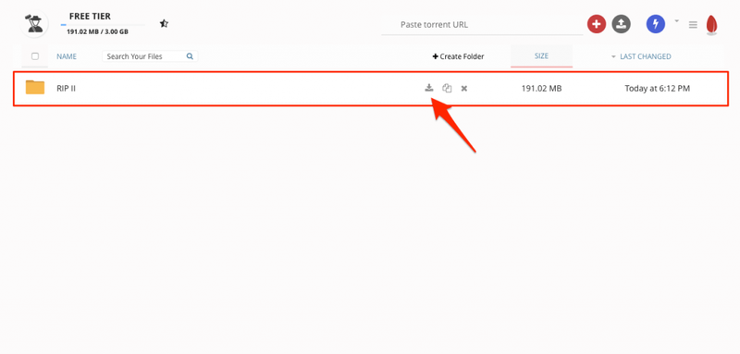Click the download icon for RIP II folder
Viewport: 740px width, 354px height.
click(x=428, y=88)
